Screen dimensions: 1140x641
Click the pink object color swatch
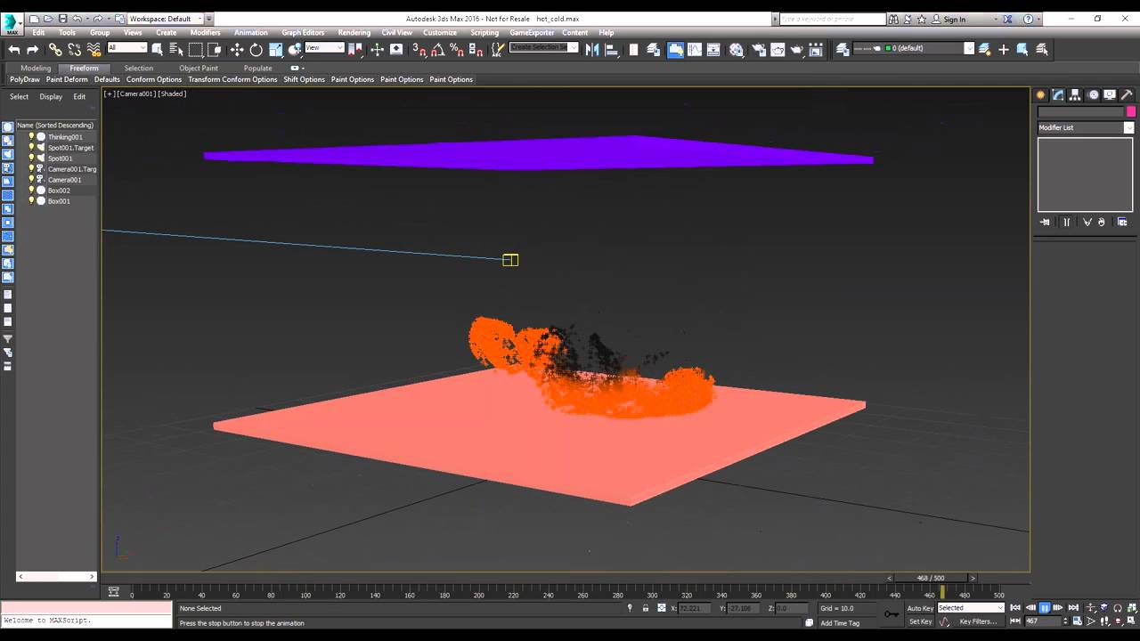[x=1131, y=111]
